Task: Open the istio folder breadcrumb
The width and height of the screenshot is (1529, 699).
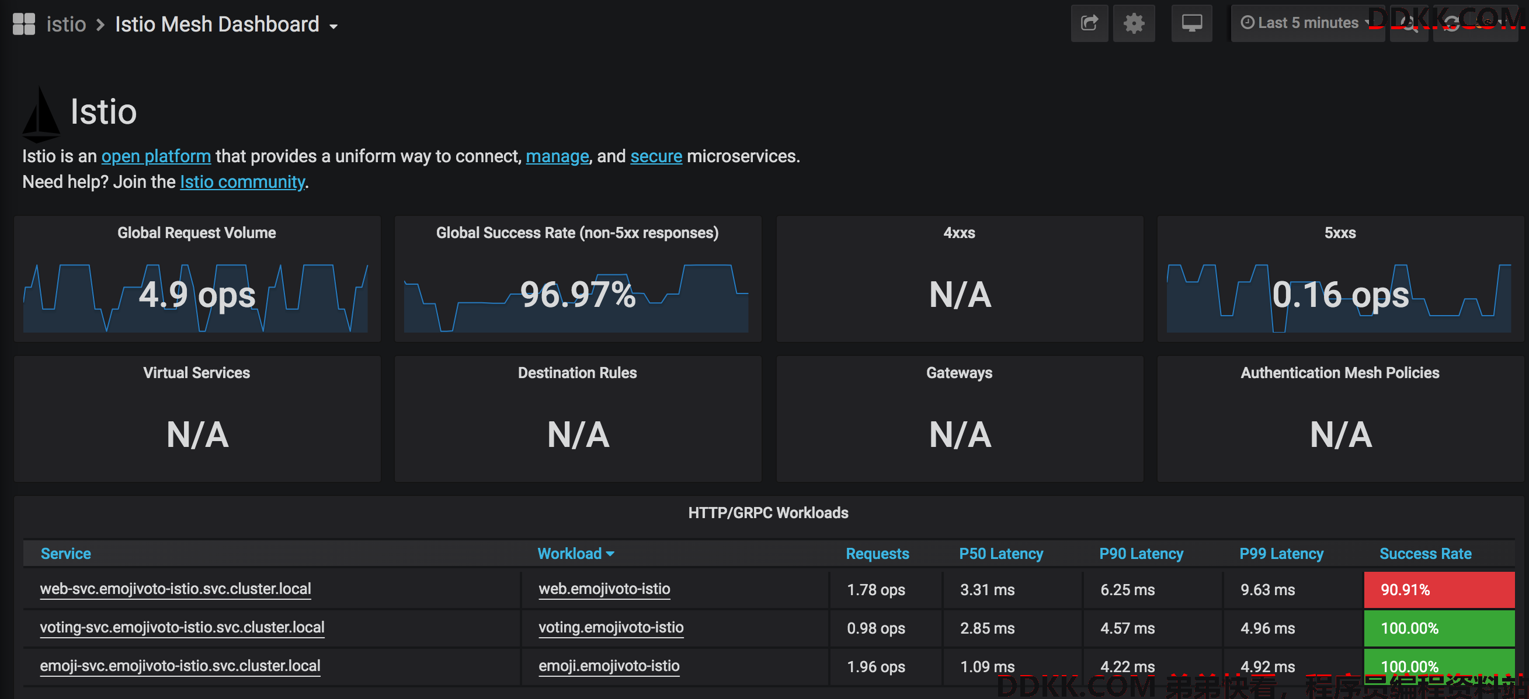Action: click(66, 25)
